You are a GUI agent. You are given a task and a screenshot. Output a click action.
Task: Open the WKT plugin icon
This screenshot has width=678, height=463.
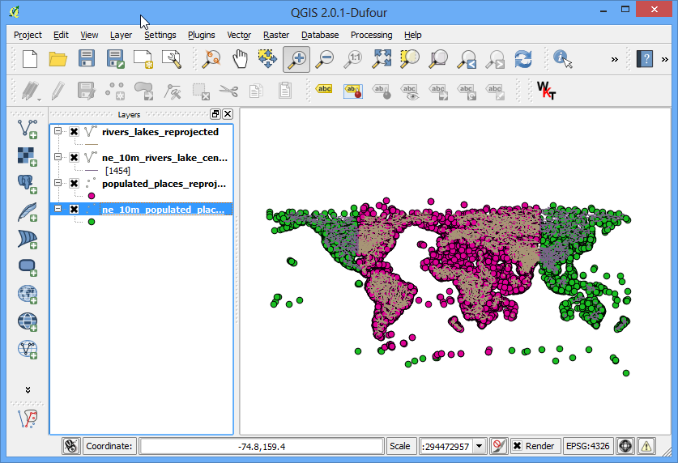click(546, 91)
